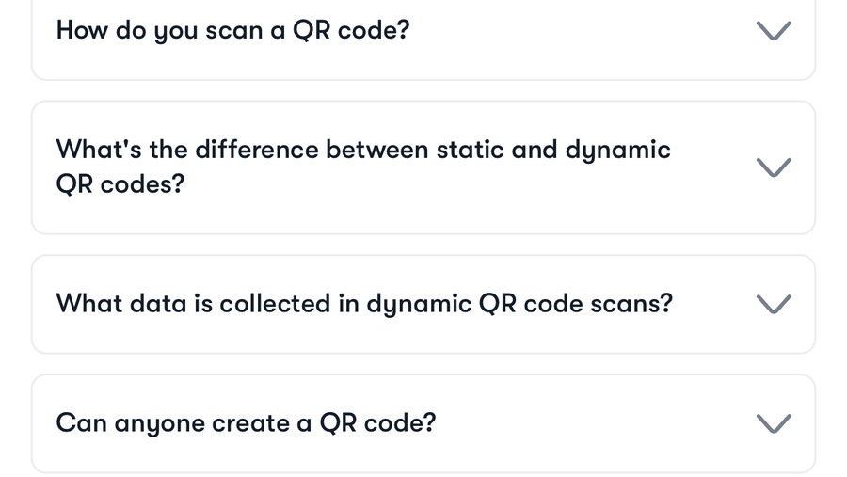
Task: Click the "Can anyone create a QR code?" question text
Action: (246, 423)
